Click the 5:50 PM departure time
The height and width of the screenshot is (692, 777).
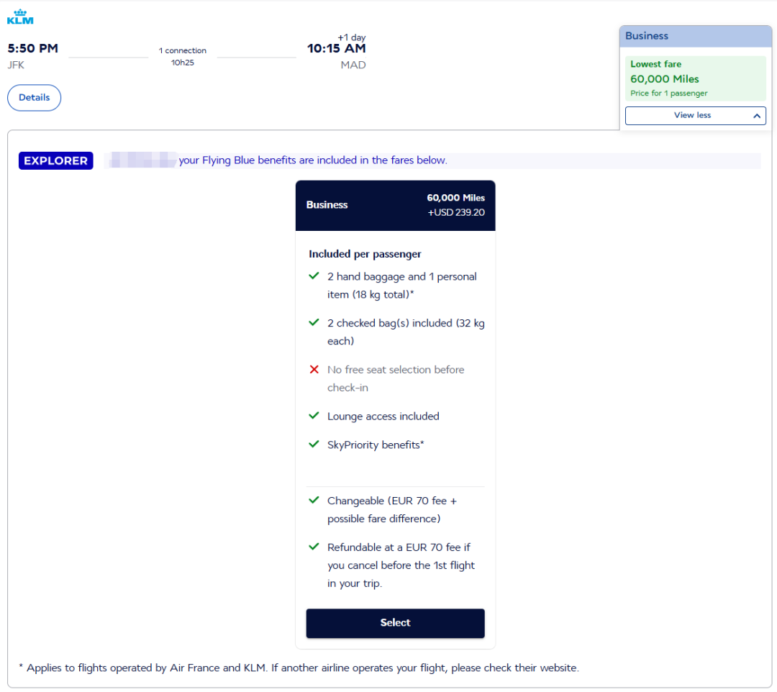pyautogui.click(x=32, y=49)
